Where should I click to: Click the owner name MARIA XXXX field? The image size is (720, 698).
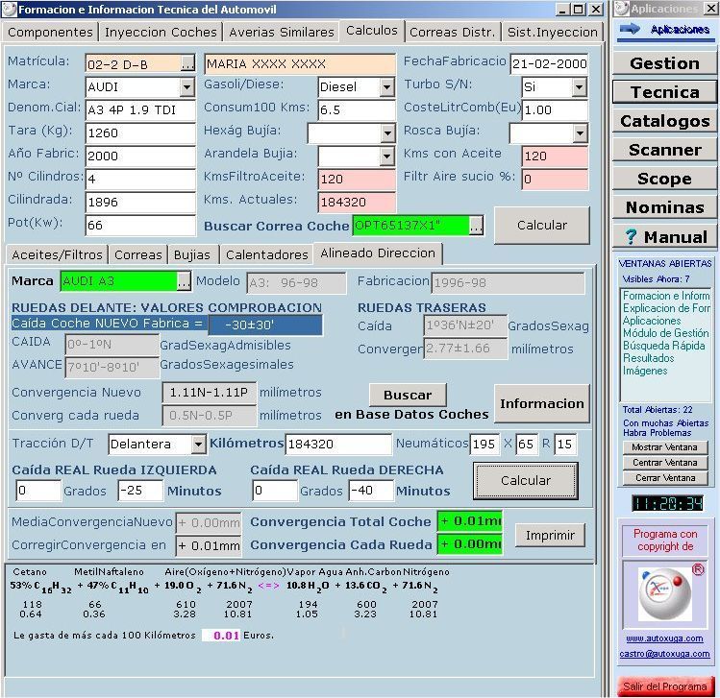click(300, 63)
